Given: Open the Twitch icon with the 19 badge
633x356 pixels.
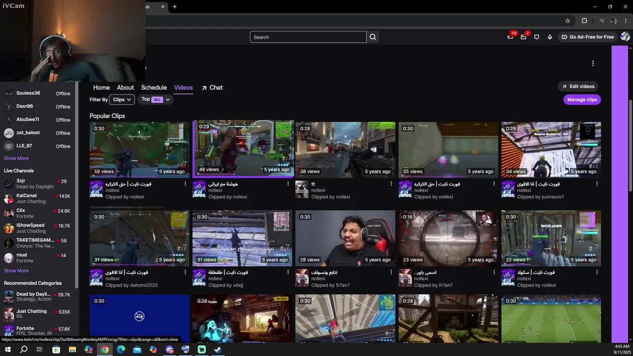Looking at the screenshot, I should (510, 37).
